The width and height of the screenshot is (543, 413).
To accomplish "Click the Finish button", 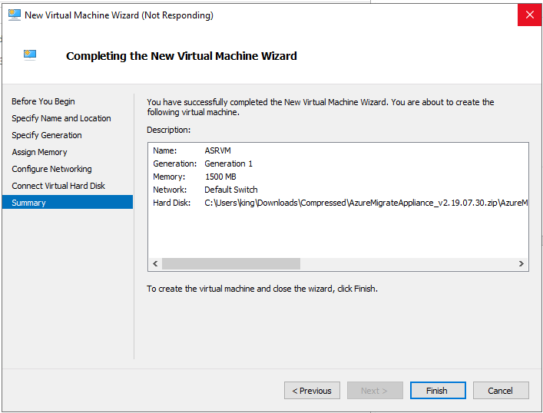I will point(438,391).
